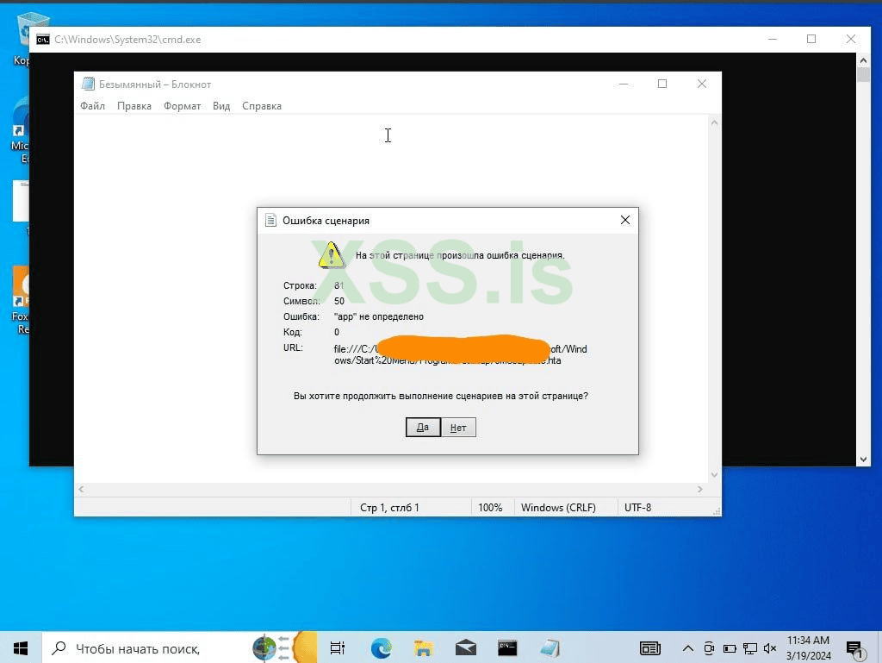
Task: Close the Notepad window
Action: 701,84
